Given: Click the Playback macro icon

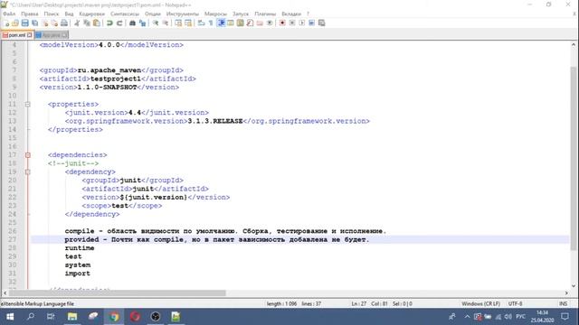Looking at the screenshot, I should click(x=301, y=23).
